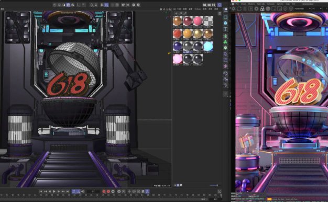Toggle the highlighted blue button after keyframe icons
328x202 pixels.
pos(147,192)
